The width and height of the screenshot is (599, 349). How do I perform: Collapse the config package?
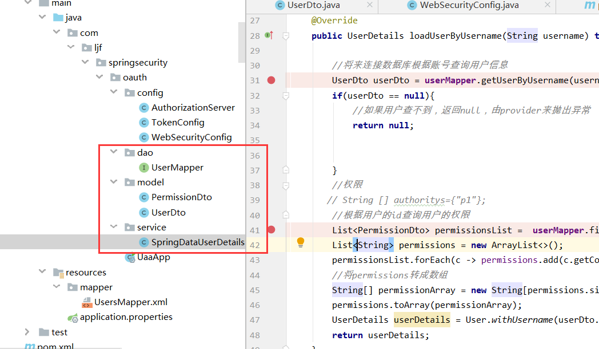pos(114,92)
